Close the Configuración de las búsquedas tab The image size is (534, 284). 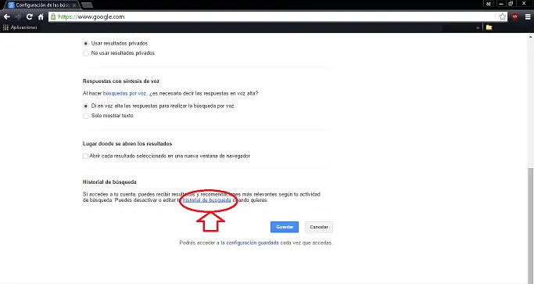click(74, 5)
